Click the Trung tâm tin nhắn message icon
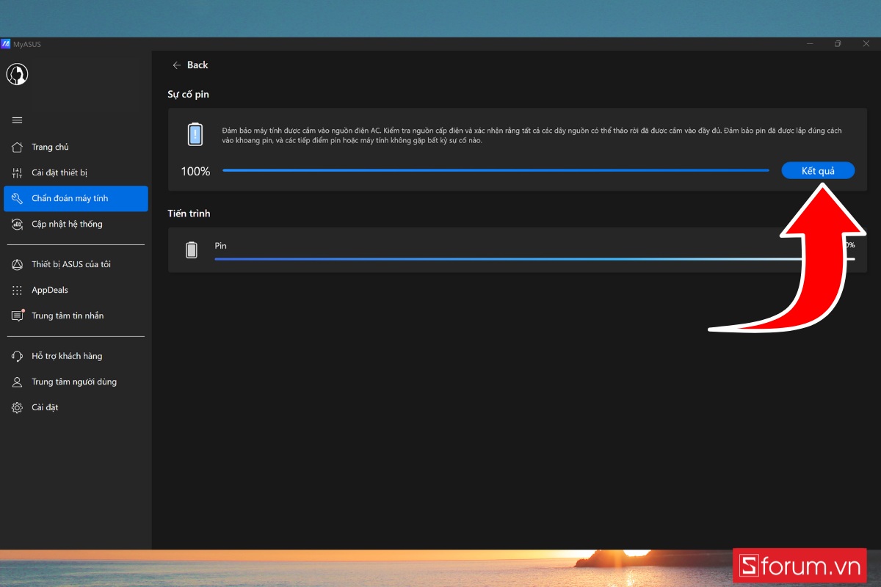Viewport: 881px width, 587px height. click(17, 316)
